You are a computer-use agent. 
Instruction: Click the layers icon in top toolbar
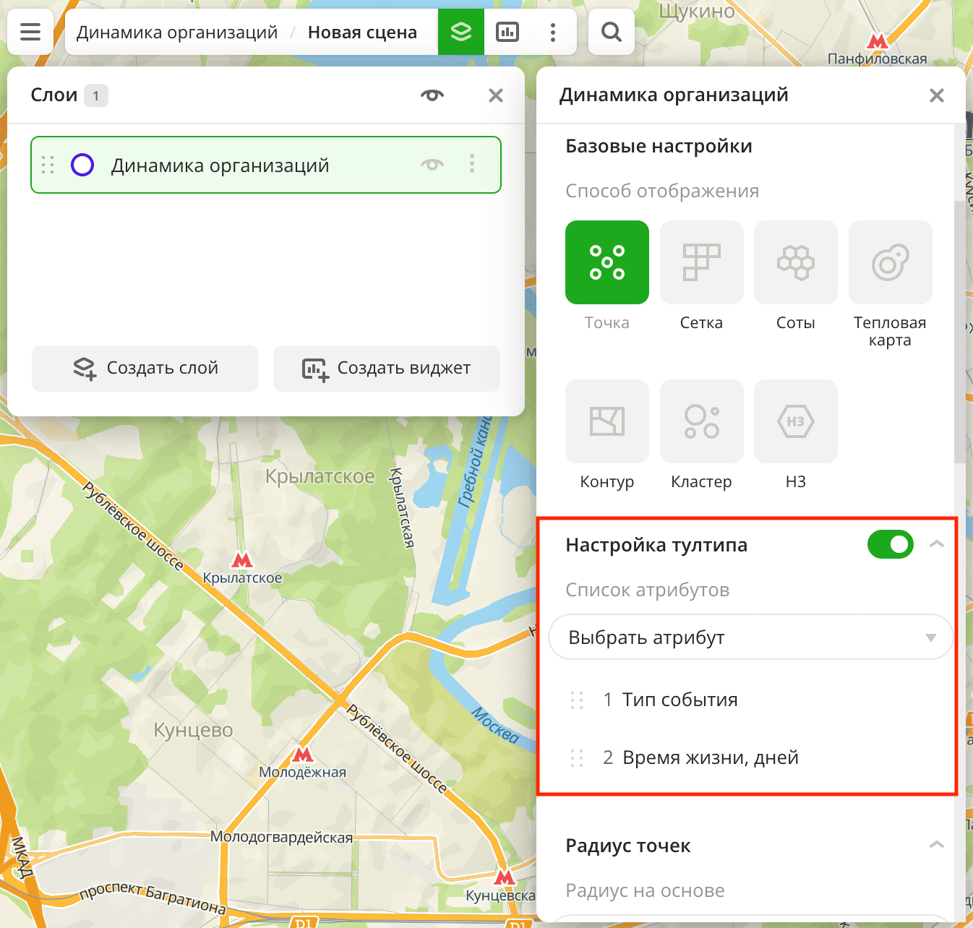click(x=460, y=32)
